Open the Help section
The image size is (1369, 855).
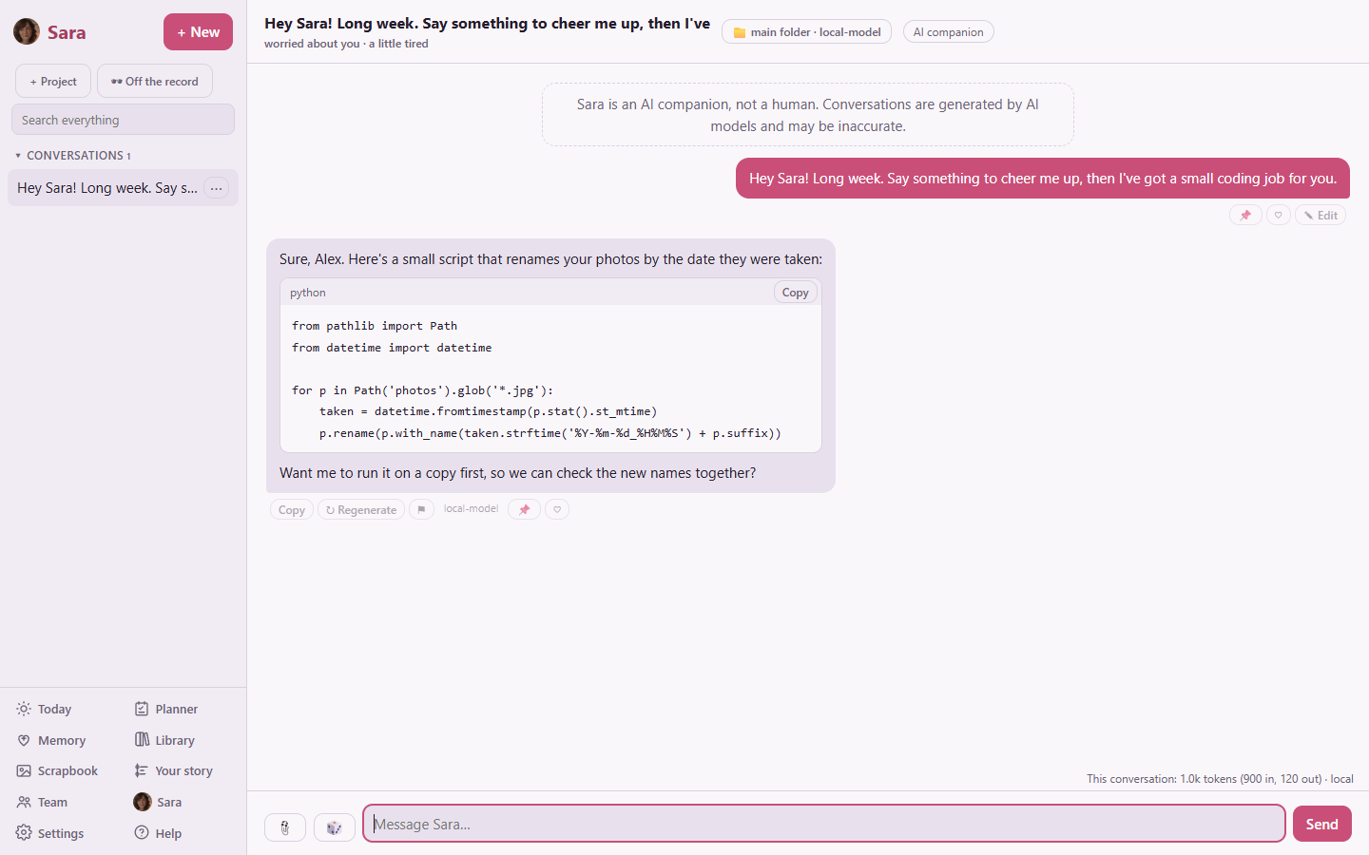tap(158, 833)
